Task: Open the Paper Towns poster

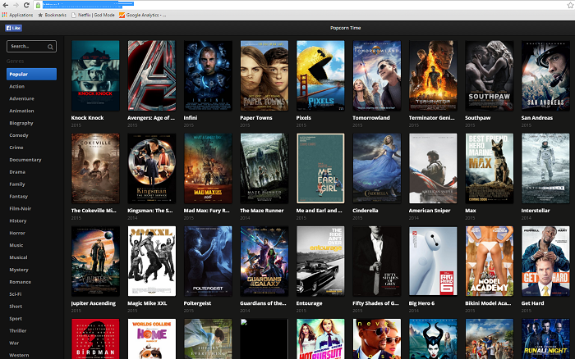Action: (x=264, y=75)
